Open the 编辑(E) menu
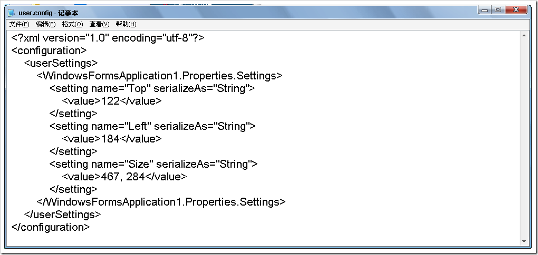The height and width of the screenshot is (255, 538). tap(46, 24)
